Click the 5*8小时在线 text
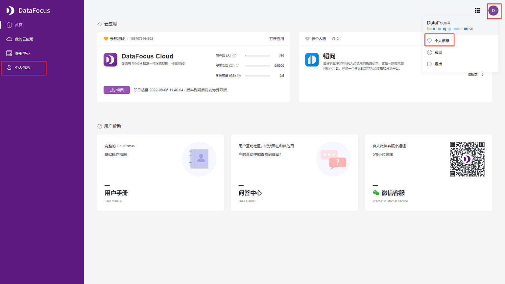 pos(383,154)
